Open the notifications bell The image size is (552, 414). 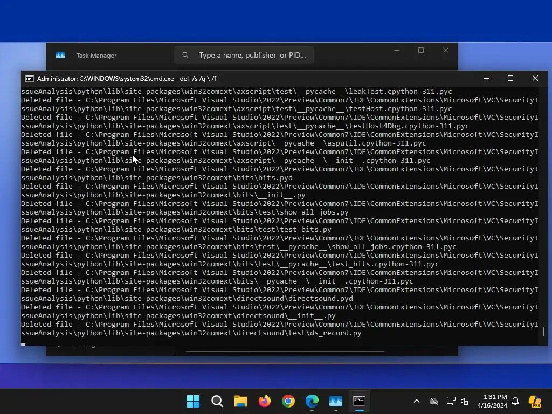click(515, 401)
